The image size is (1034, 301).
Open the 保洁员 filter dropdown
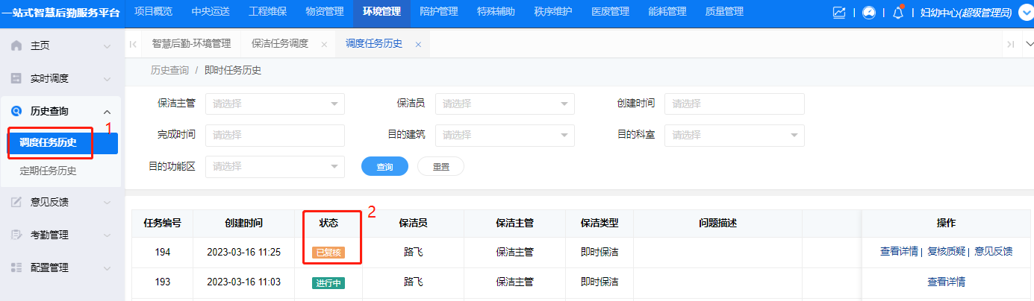click(505, 104)
